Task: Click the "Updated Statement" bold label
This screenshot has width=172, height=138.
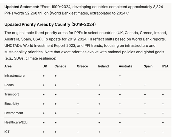Action: [x=21, y=7]
